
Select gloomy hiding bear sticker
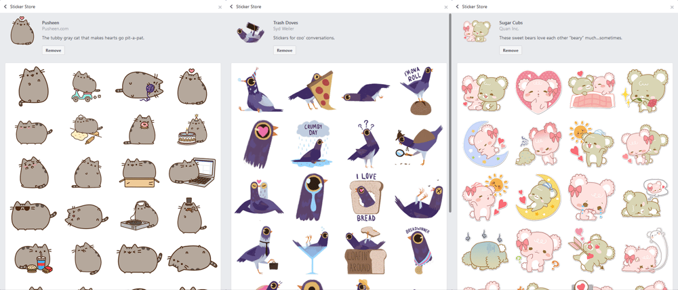(485, 253)
